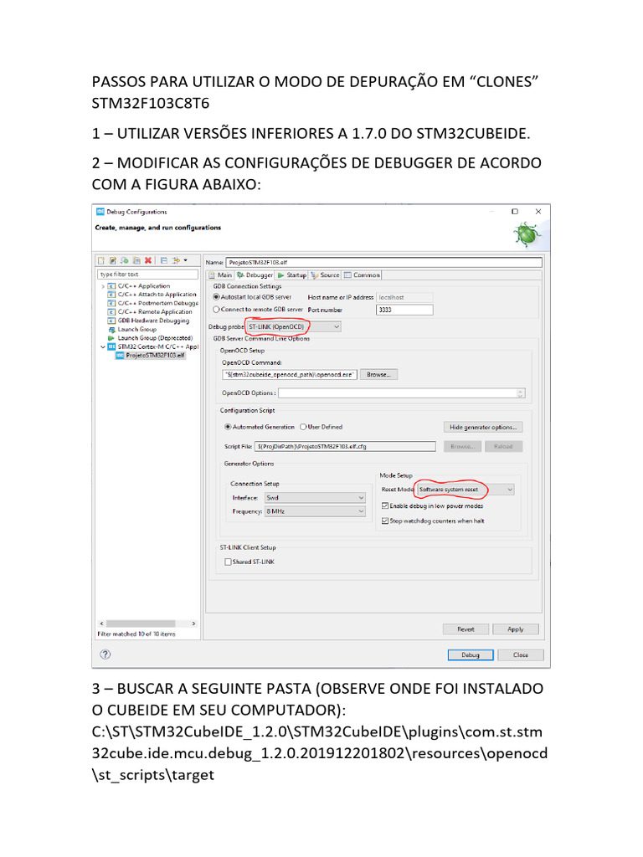Toggle Stop watchdog counters when halt
643x857 pixels.
point(385,521)
